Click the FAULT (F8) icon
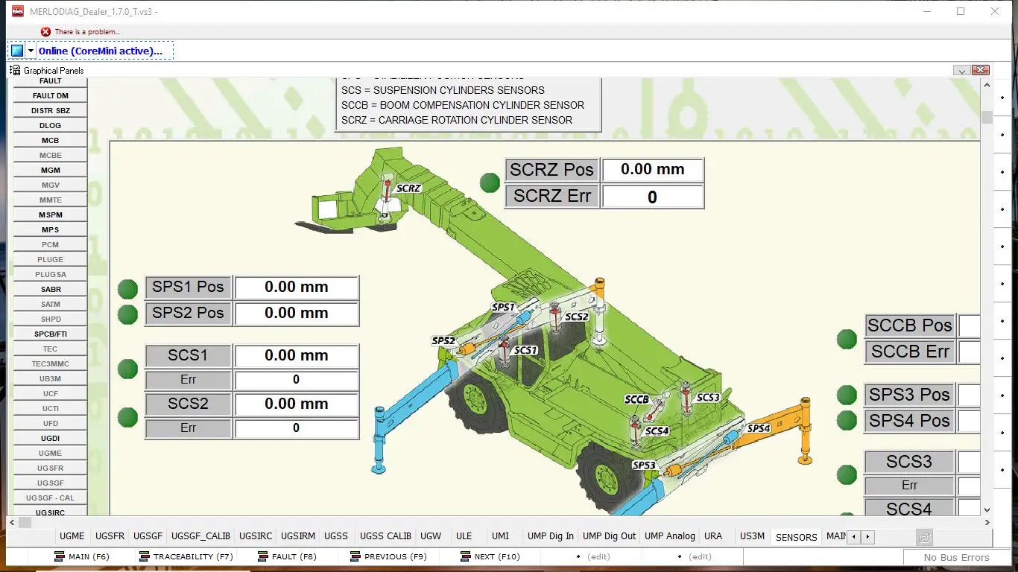The width and height of the screenshot is (1018, 572). (x=263, y=556)
